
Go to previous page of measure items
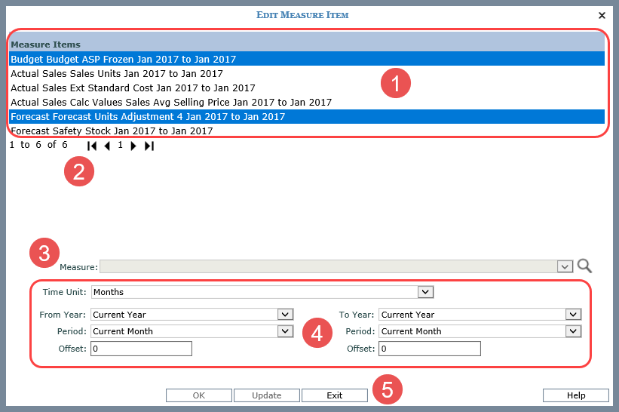(x=107, y=146)
